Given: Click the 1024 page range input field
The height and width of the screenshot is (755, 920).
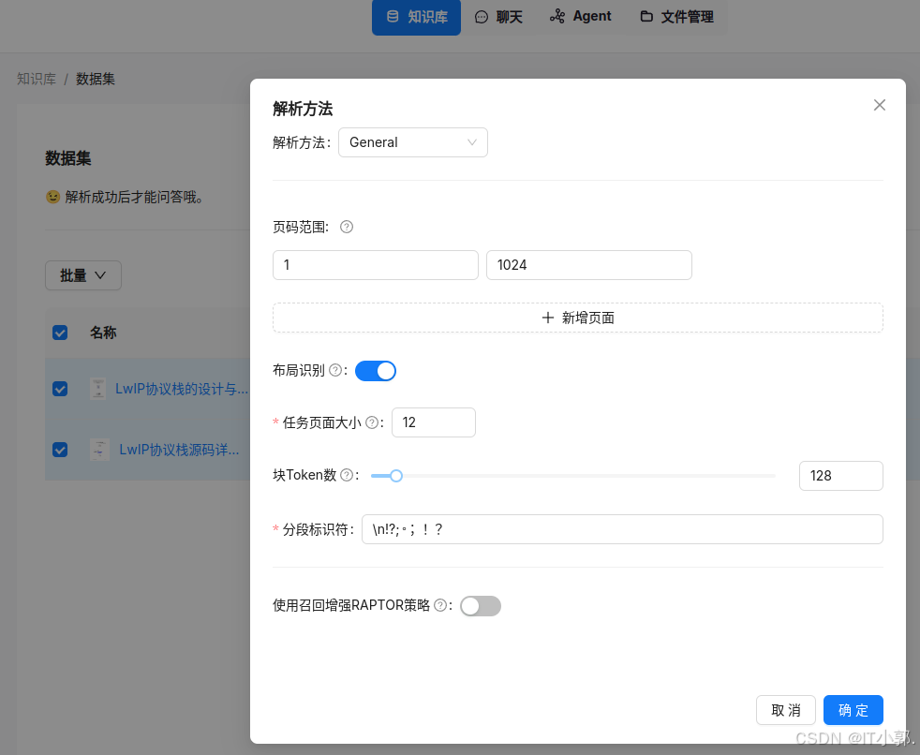Looking at the screenshot, I should pos(588,265).
